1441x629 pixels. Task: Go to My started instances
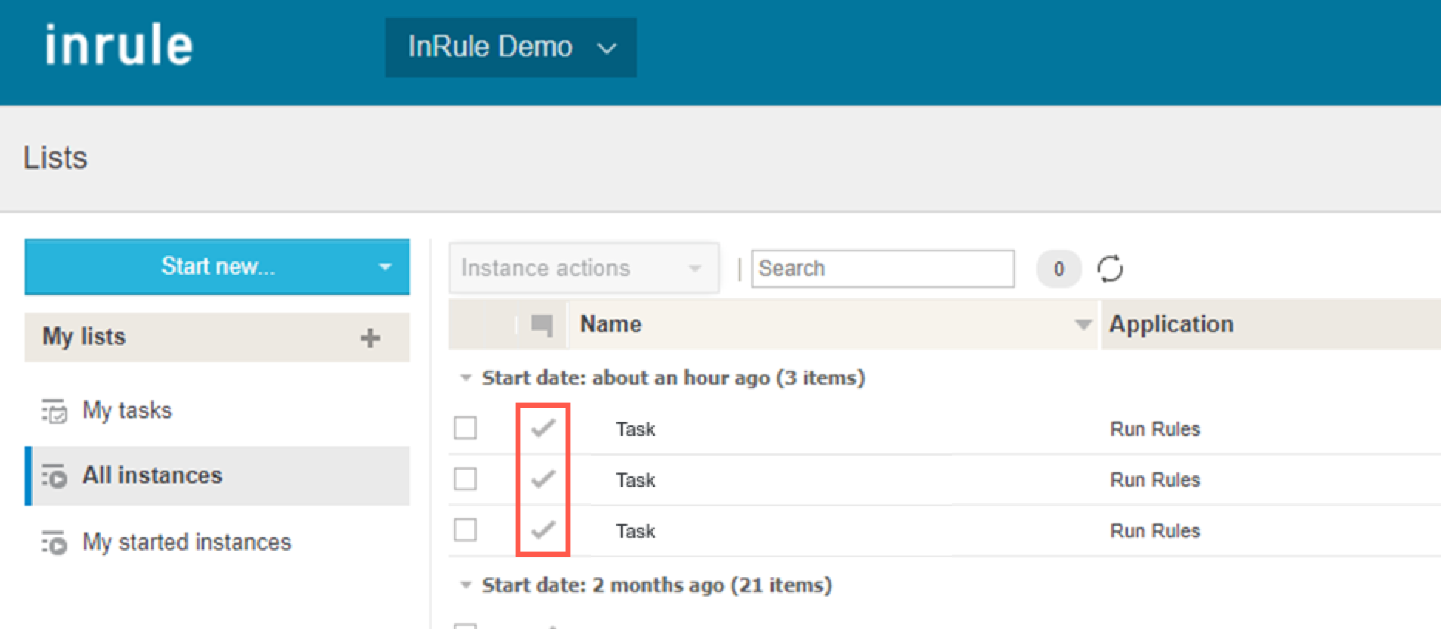pos(186,543)
